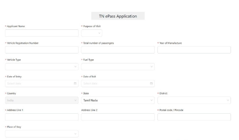The image size is (239, 140).
Task: Expand the Place of Stay dropdown
Action: [42, 134]
